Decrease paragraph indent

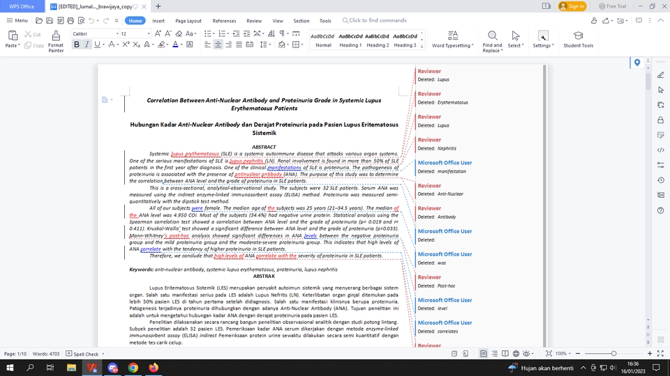236,33
